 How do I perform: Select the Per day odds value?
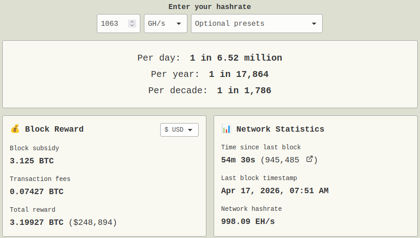236,58
